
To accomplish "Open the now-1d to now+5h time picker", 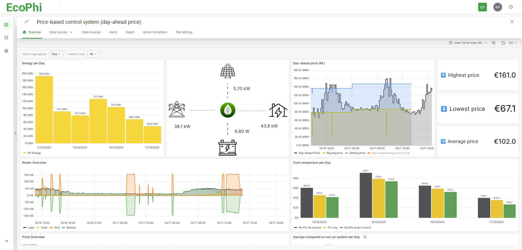I will pos(468,43).
